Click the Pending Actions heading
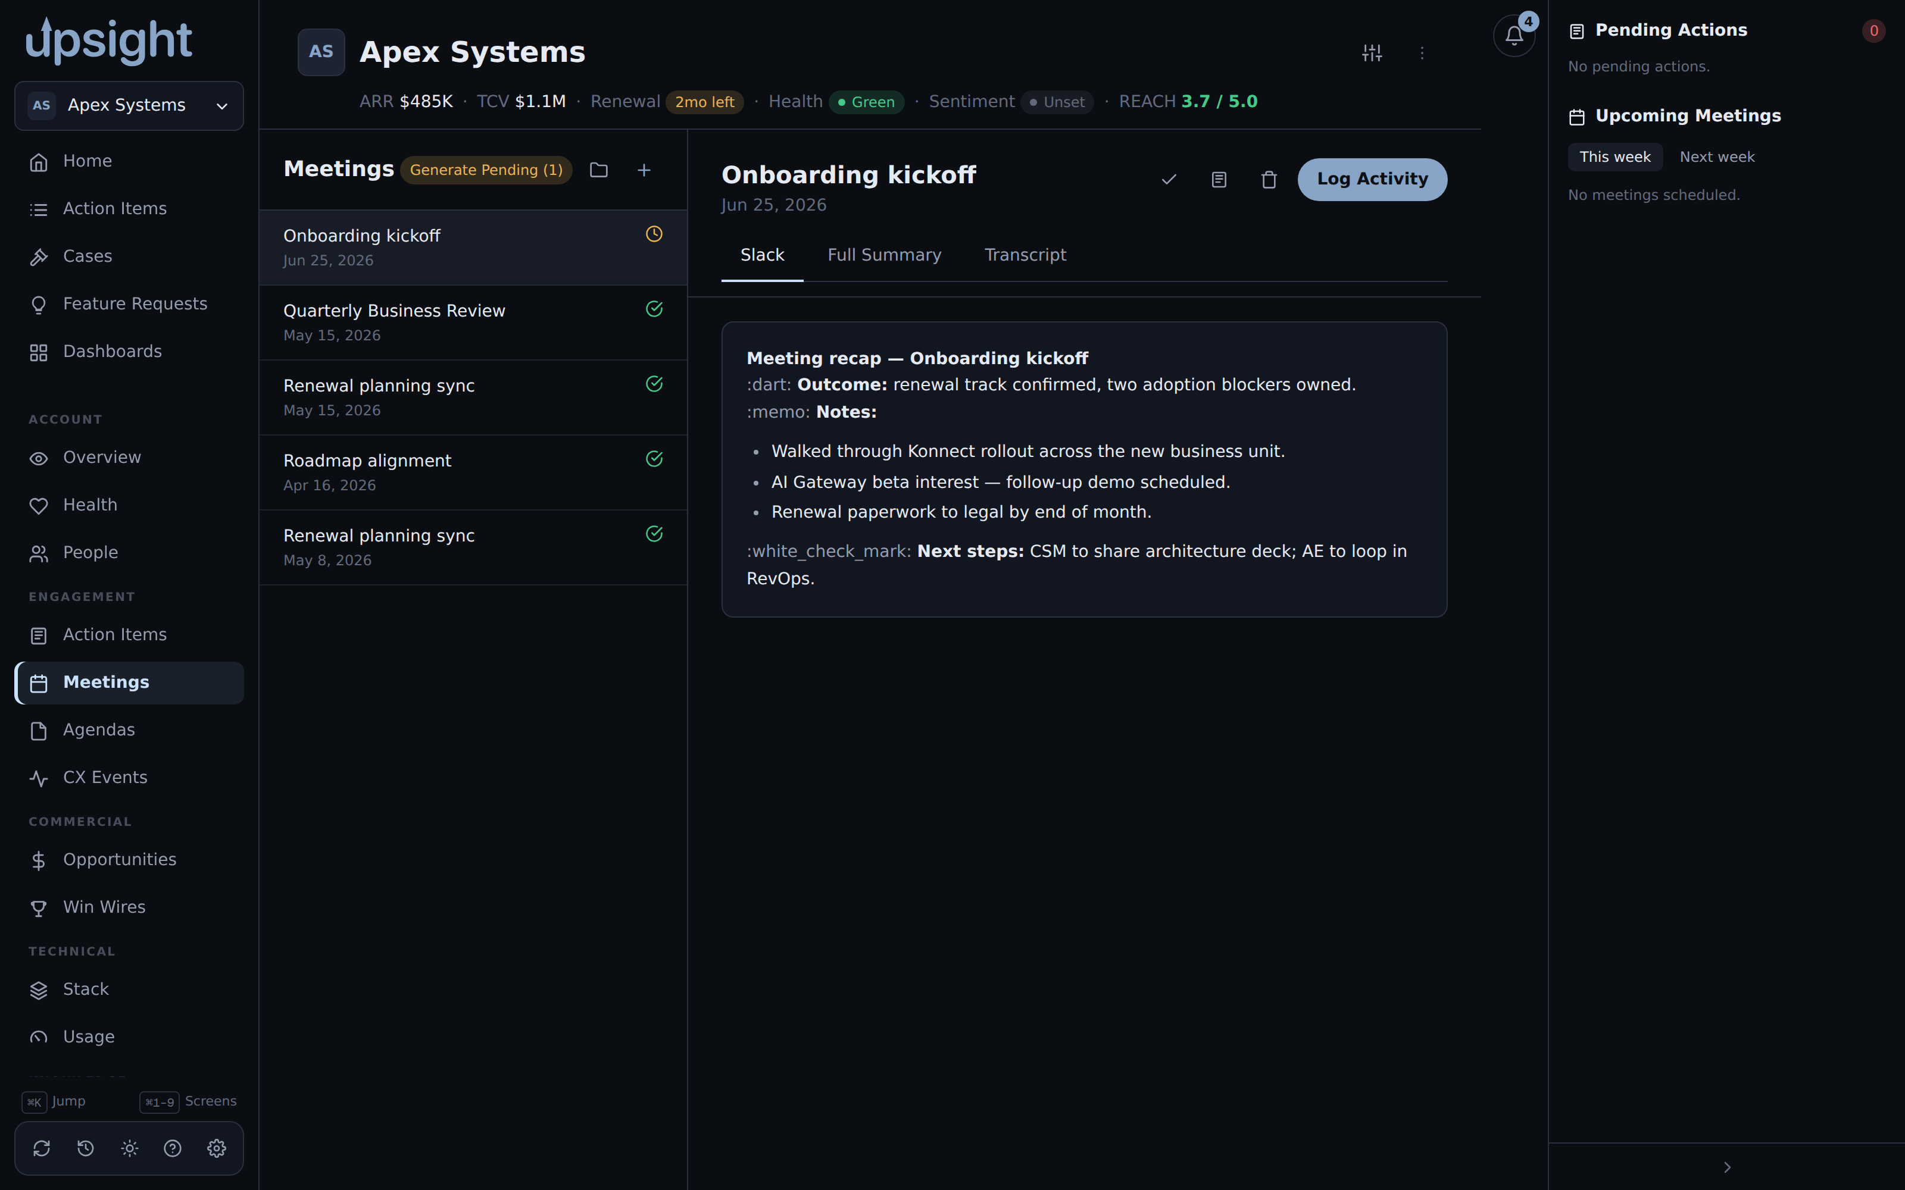Viewport: 1905px width, 1190px height. (x=1670, y=30)
